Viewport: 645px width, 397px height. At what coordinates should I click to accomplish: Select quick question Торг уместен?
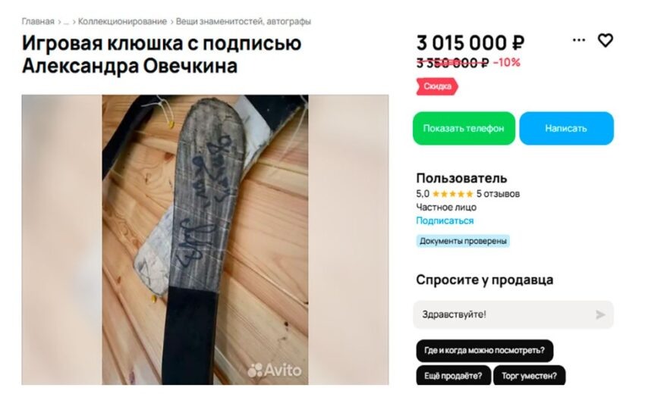click(x=529, y=376)
